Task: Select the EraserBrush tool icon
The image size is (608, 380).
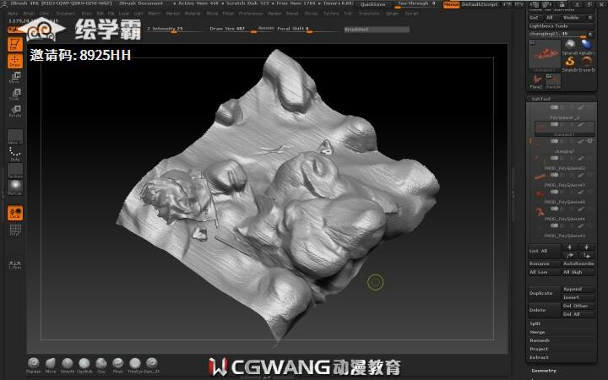Action: click(587, 63)
